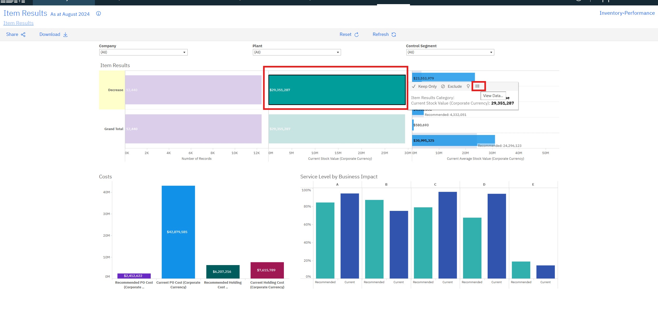This screenshot has height=318, width=658.
Task: Click Current Average Stock Value (Corporate Currency) axis title
Action: (x=485, y=159)
